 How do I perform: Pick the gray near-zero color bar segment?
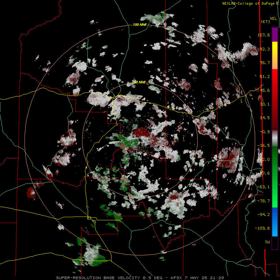275,138
